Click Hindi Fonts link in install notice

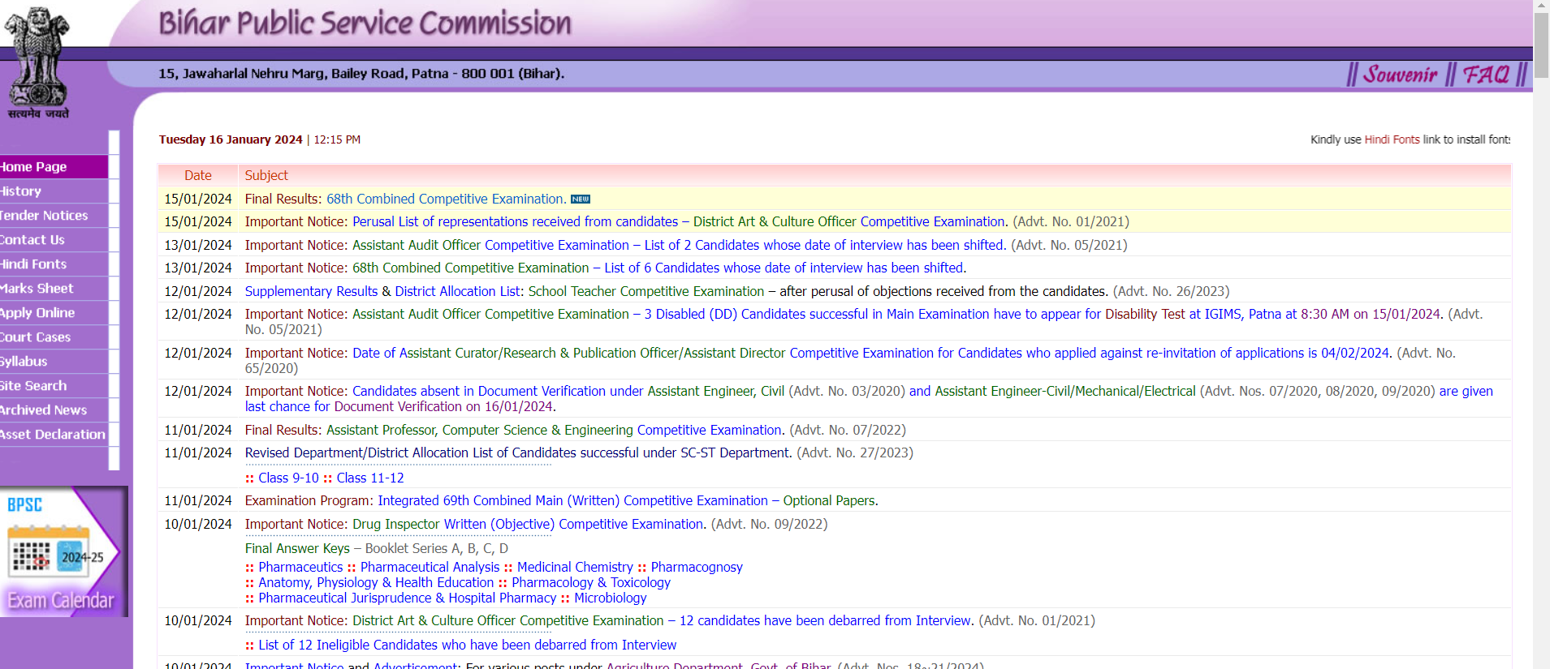tap(1392, 139)
